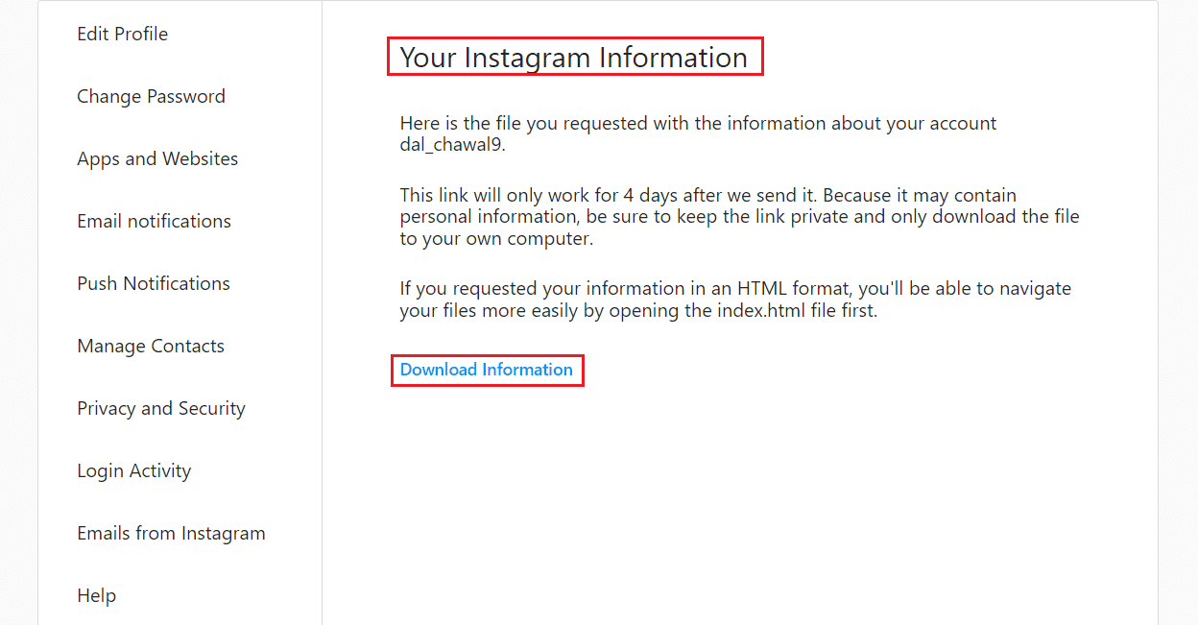Click the "to your own computer." line
Viewport: 1198px width, 625px height.
pyautogui.click(x=496, y=239)
